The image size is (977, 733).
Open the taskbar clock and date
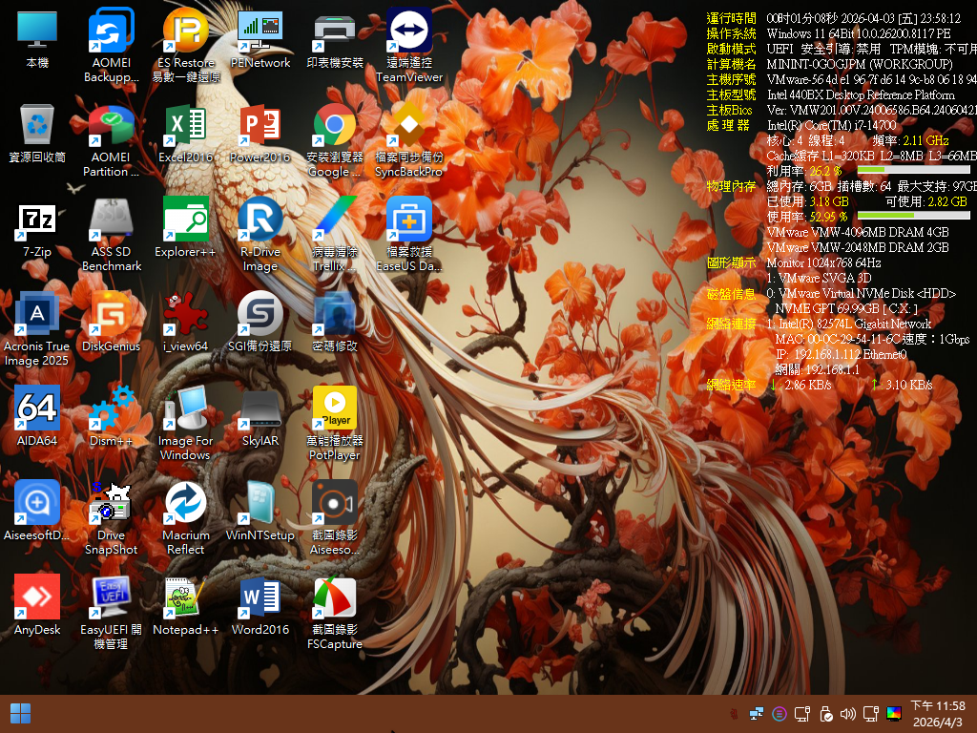pos(937,713)
